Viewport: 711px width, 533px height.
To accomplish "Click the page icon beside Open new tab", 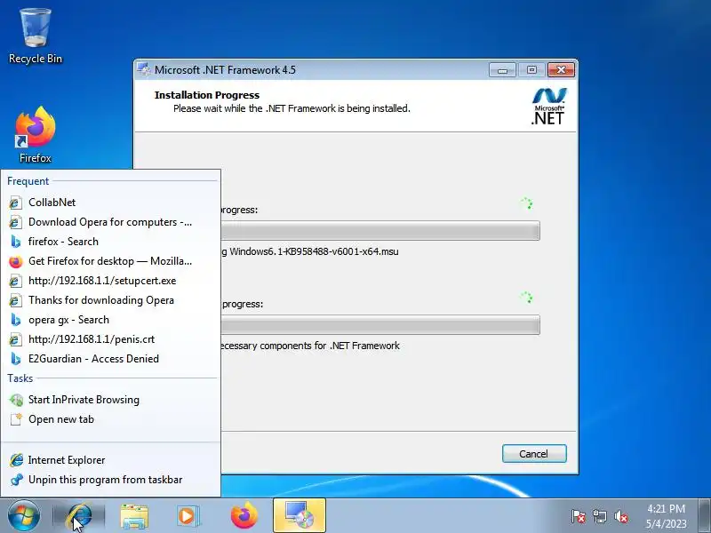I will point(16,419).
